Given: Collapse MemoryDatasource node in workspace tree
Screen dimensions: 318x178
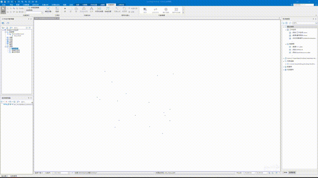Looking at the screenshot, I should point(8,34).
